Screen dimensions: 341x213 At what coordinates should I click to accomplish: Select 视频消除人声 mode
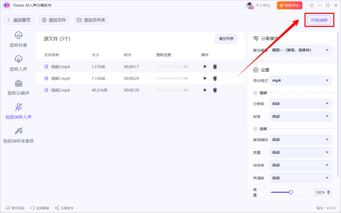coord(18,111)
